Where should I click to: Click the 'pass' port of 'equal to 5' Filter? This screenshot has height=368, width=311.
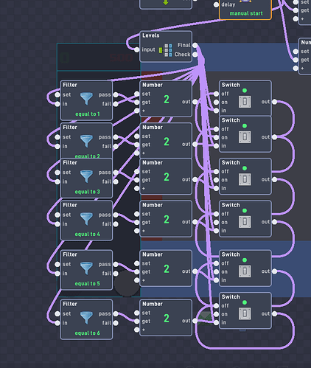[116, 264]
